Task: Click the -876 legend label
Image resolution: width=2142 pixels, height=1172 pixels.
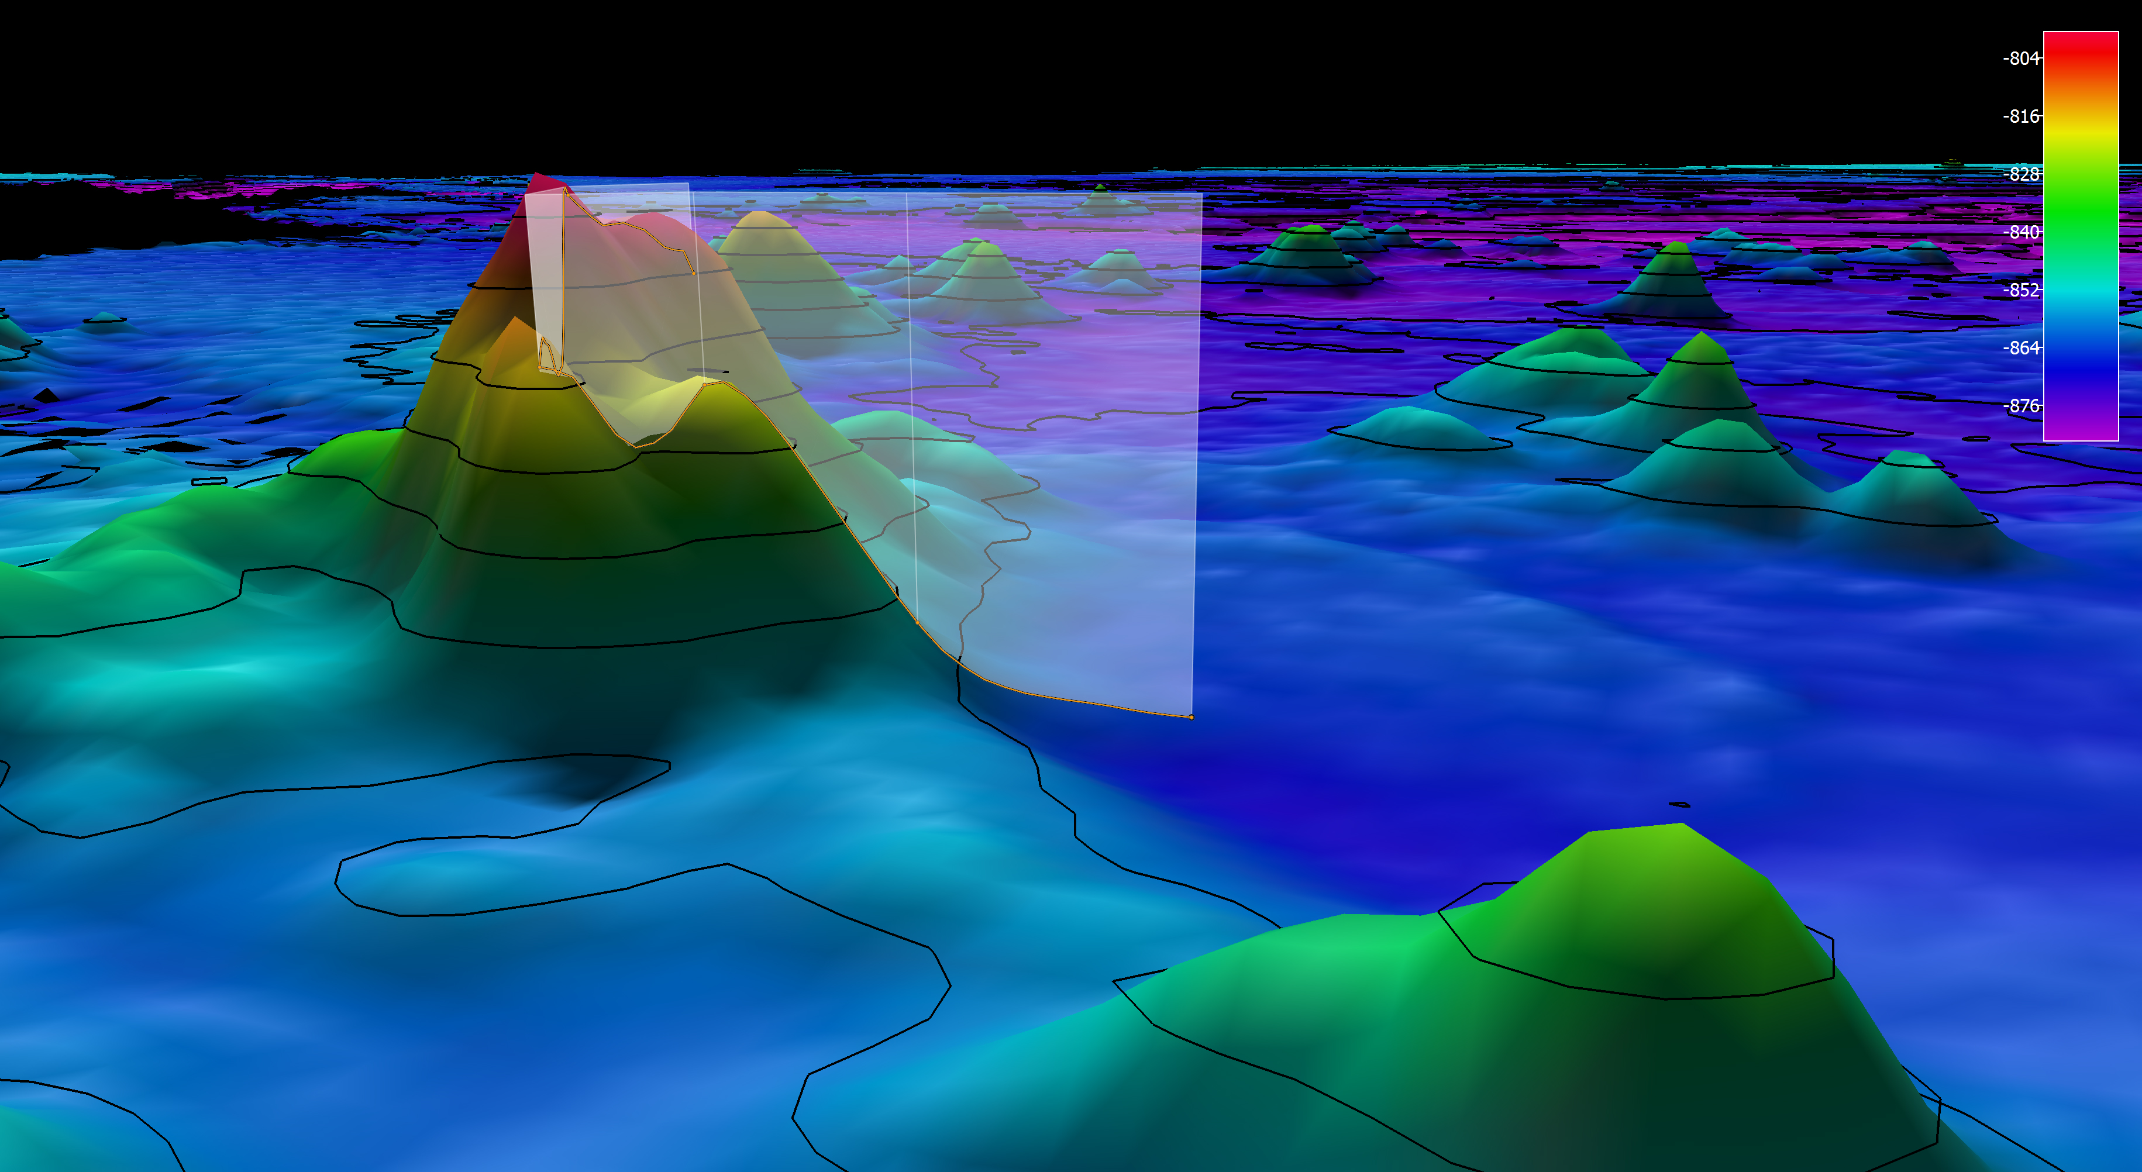Action: [2020, 406]
